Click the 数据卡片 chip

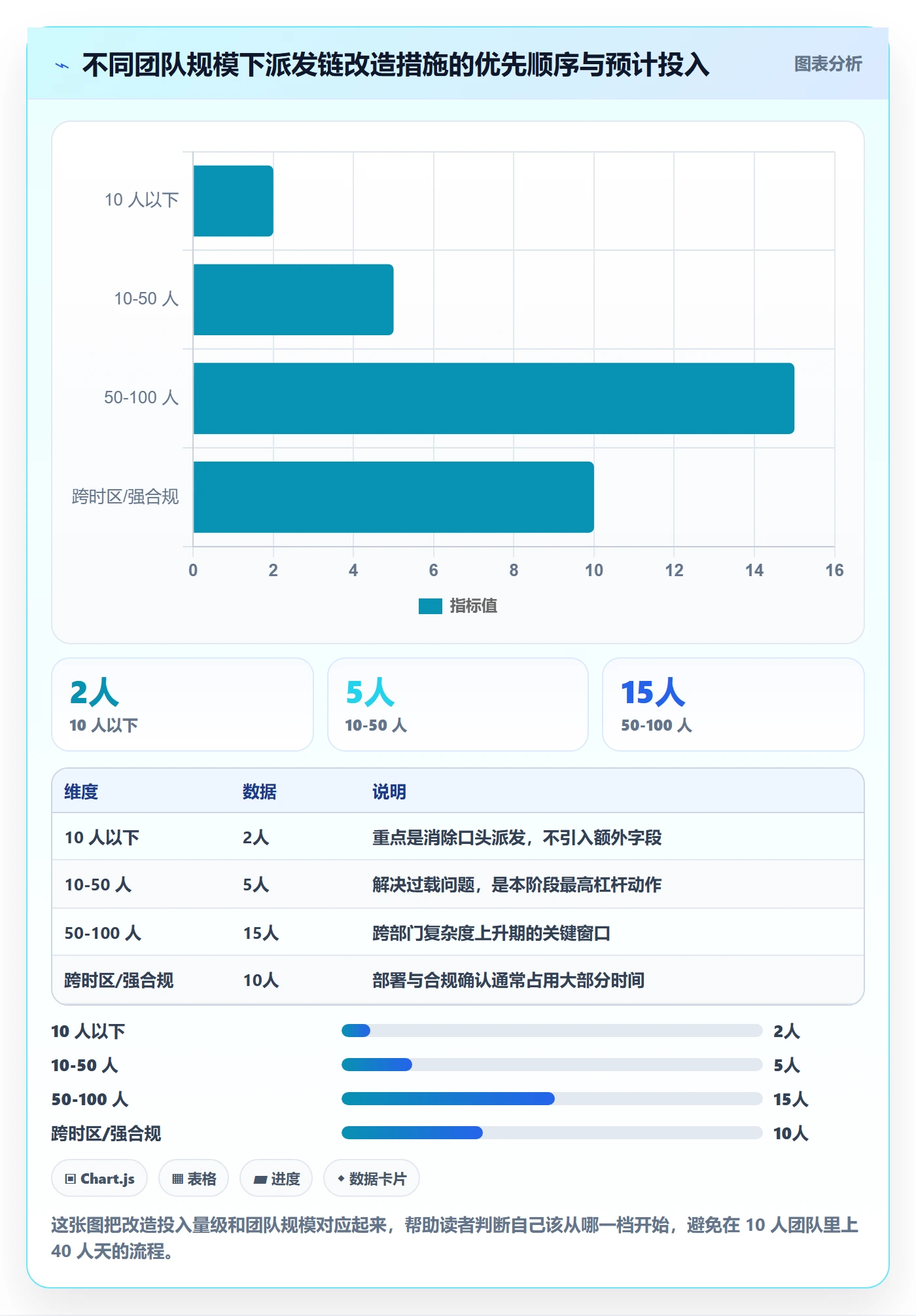tap(372, 1179)
